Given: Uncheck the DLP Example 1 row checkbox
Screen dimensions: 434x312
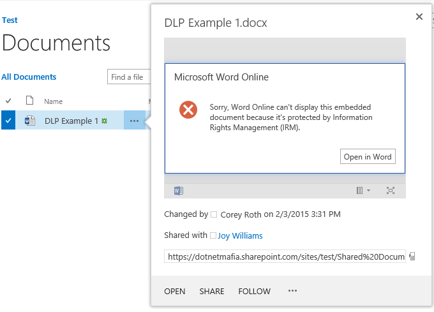Looking at the screenshot, I should (8, 121).
